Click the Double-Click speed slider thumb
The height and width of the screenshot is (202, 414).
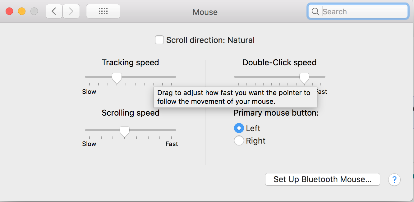click(x=304, y=78)
